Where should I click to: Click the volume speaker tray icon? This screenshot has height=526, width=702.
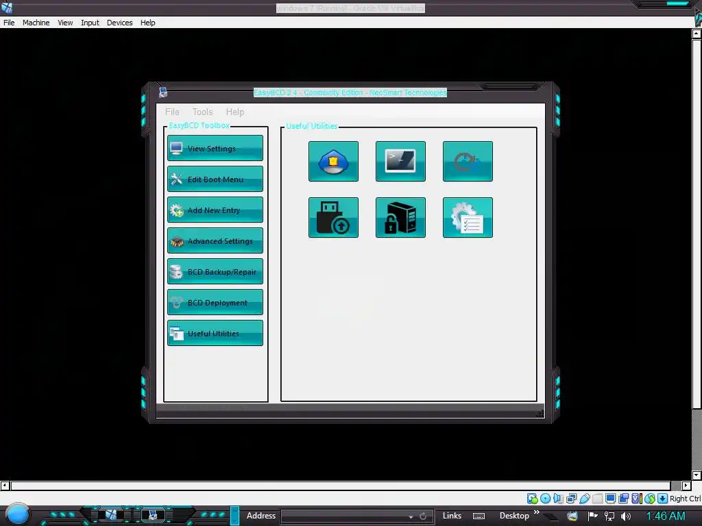tap(626, 516)
